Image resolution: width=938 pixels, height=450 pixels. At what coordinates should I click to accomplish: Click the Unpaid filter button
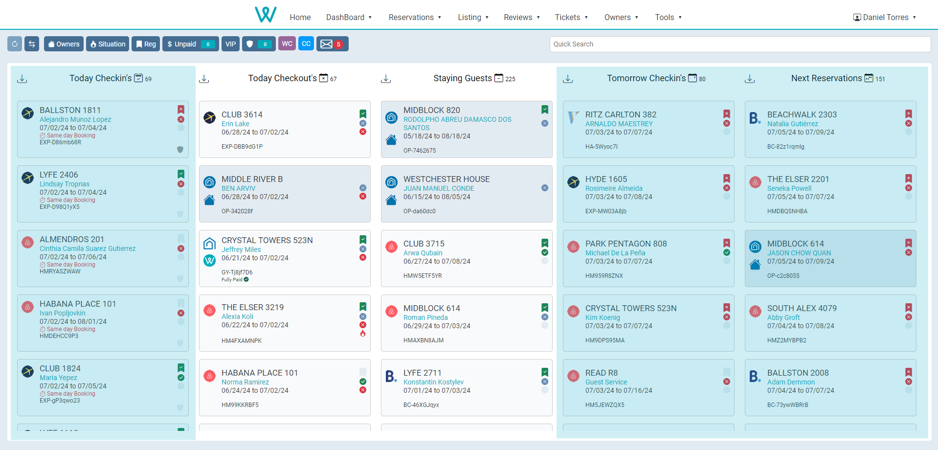(191, 44)
